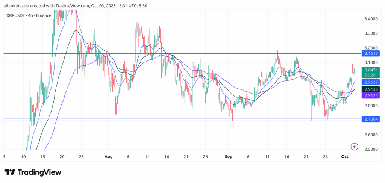Click the green 3.0471 current price label

tap(371, 70)
